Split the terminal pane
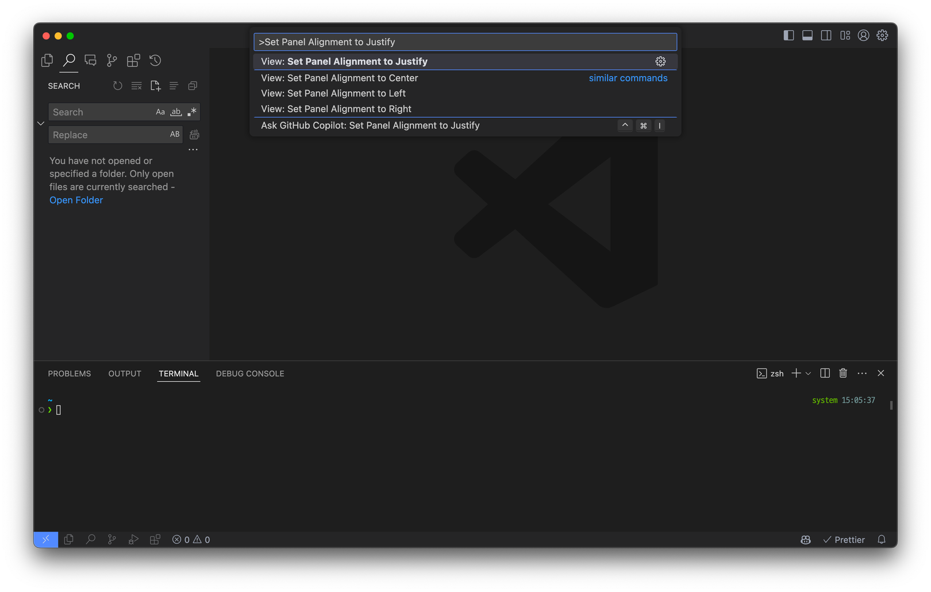This screenshot has width=931, height=592. coord(825,373)
